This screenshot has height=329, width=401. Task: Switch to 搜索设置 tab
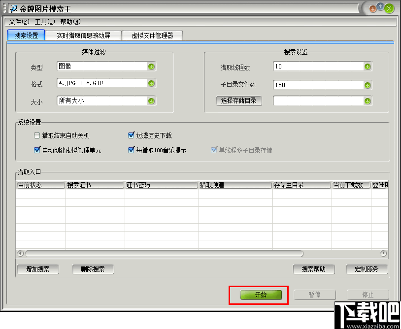26,35
